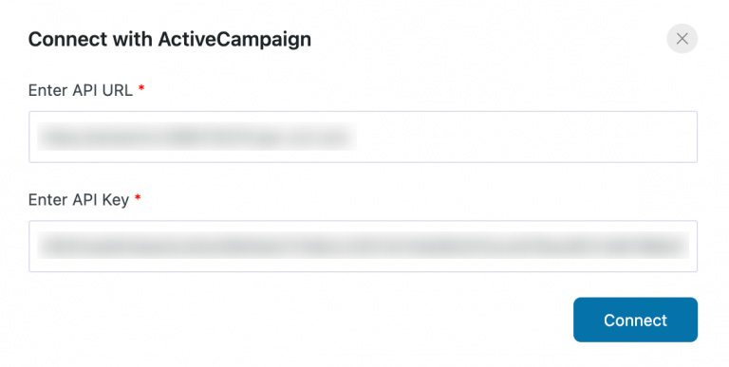729x367 pixels.
Task: Click the required-field marker next to URL label
Action: (141, 88)
